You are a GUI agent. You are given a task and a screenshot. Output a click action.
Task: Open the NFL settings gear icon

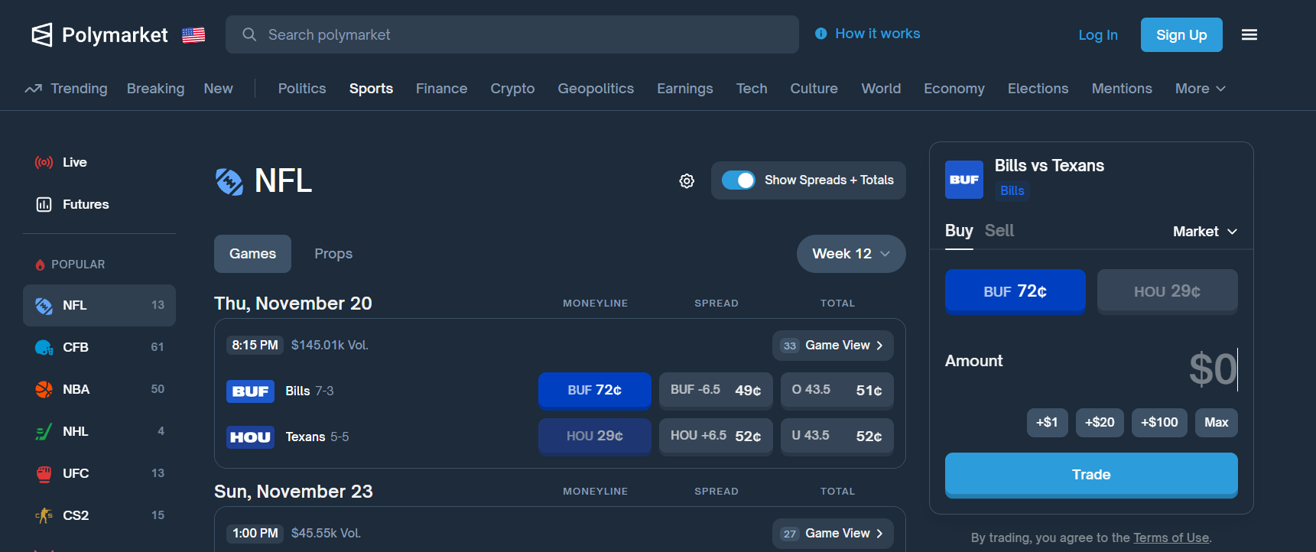tap(687, 180)
